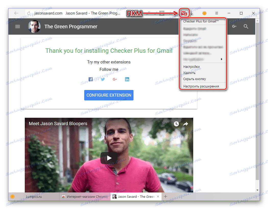
Task: Open a new tab with plus button
Action: (165, 197)
